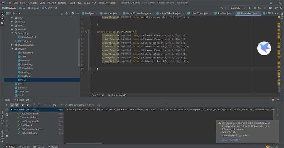Expand the PP9697 folder
This screenshot has height=148, width=284.
tap(12, 29)
